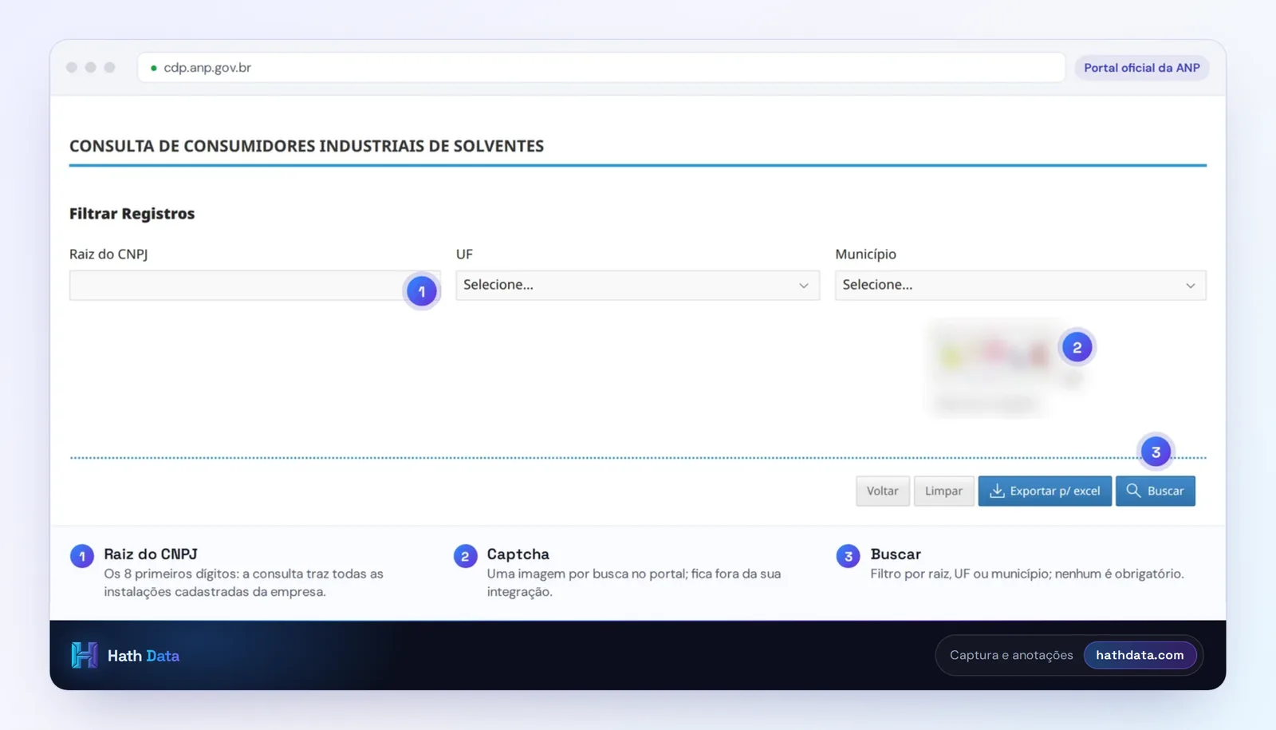Click the Buscar search button
1276x730 pixels.
[x=1155, y=491]
